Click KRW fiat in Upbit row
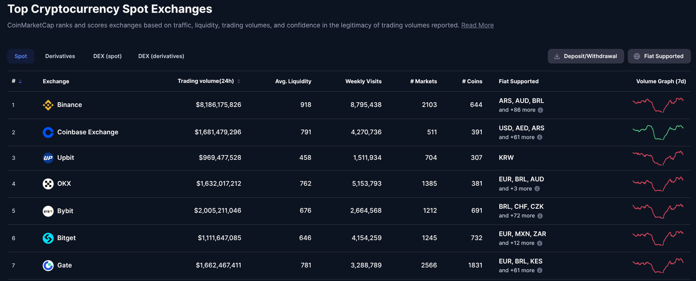The width and height of the screenshot is (696, 281). (x=506, y=158)
